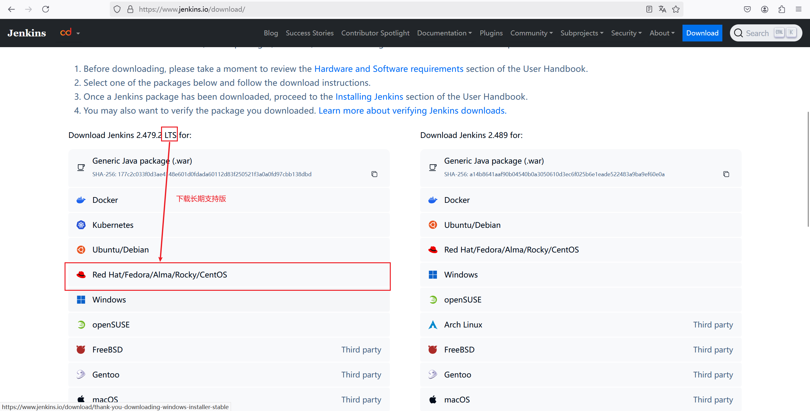The image size is (810, 411).
Task: Bookmark this page with the star icon
Action: pyautogui.click(x=676, y=9)
